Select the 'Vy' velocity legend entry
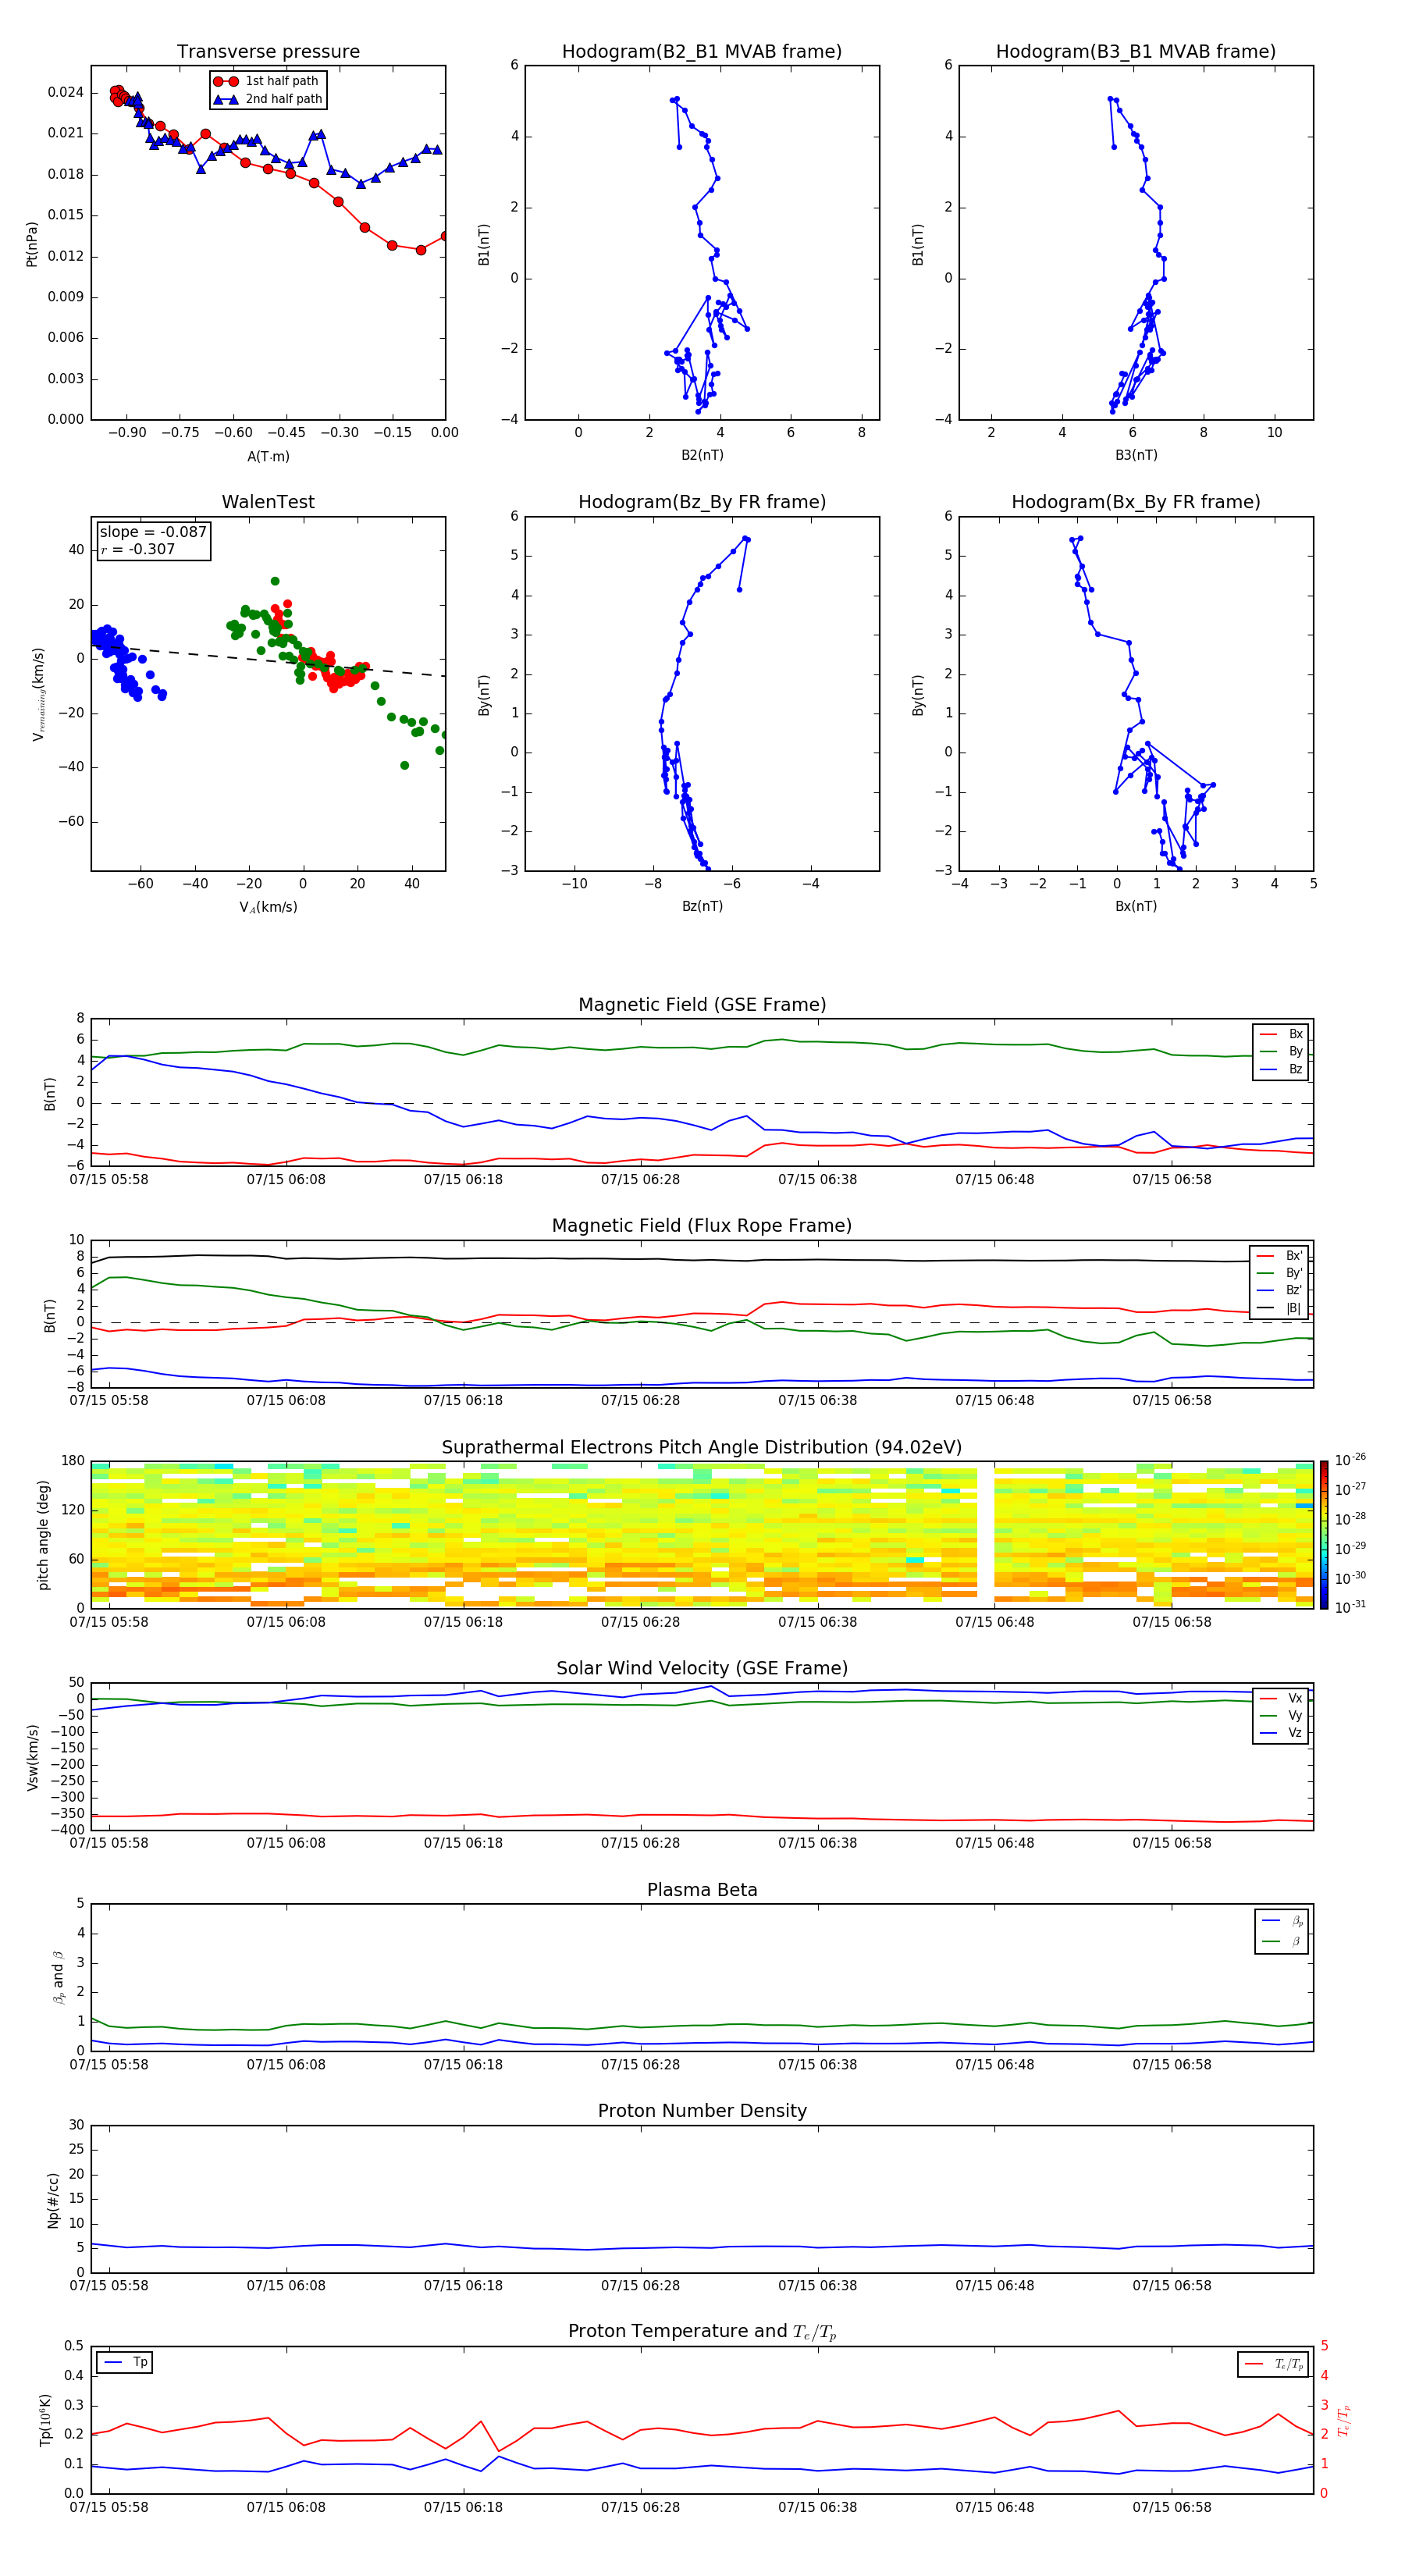Image resolution: width=1405 pixels, height=2576 pixels. [x=1281, y=1715]
